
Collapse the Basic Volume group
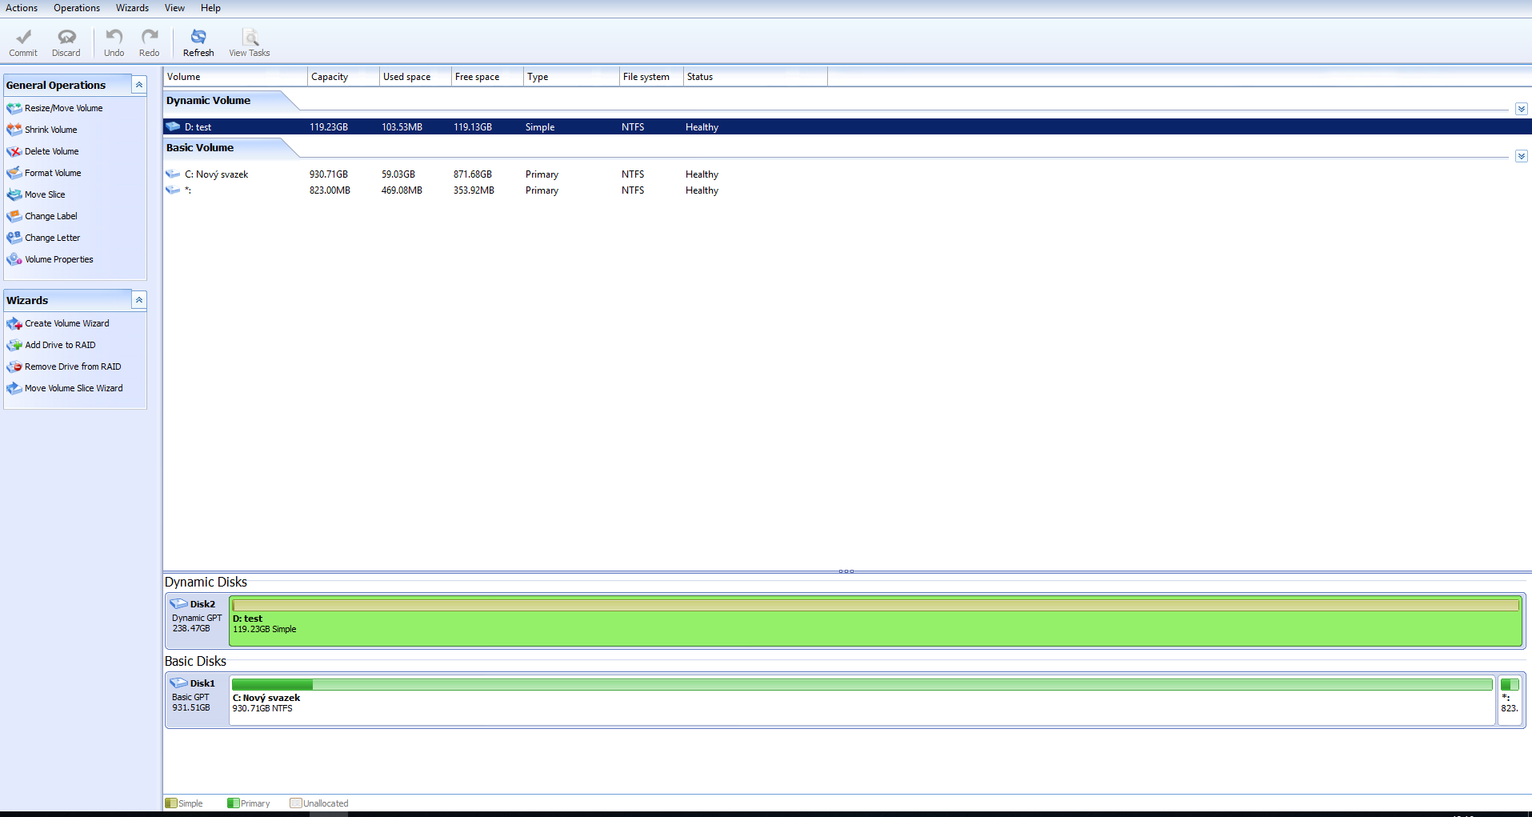1521,156
